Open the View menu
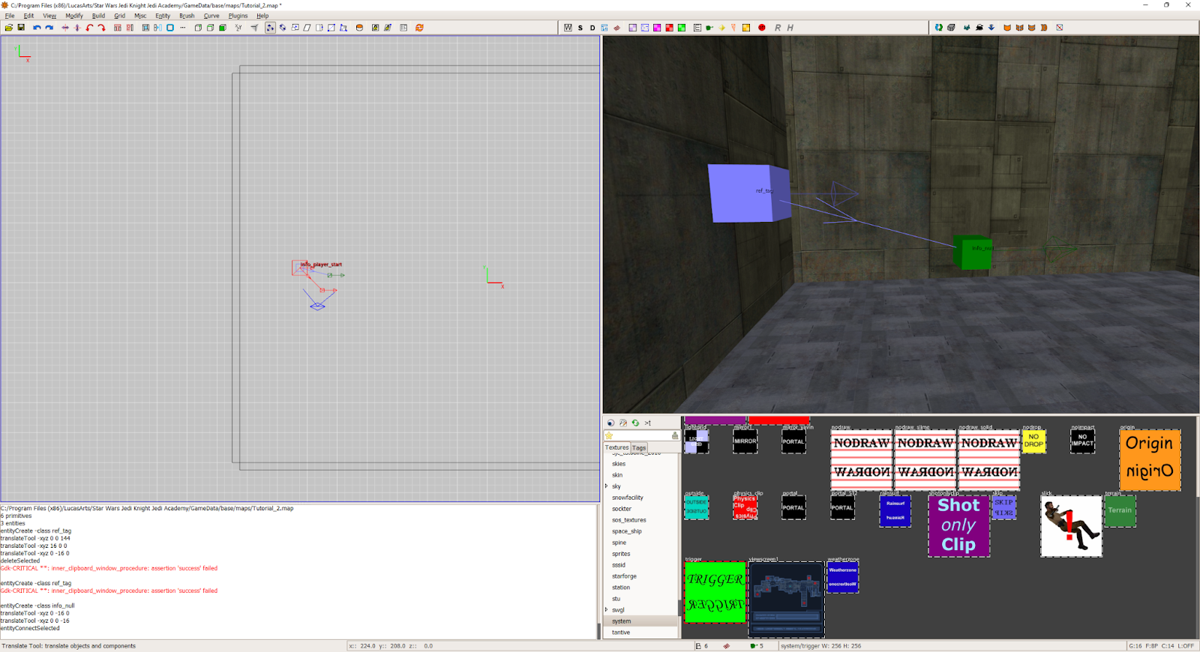 49,16
